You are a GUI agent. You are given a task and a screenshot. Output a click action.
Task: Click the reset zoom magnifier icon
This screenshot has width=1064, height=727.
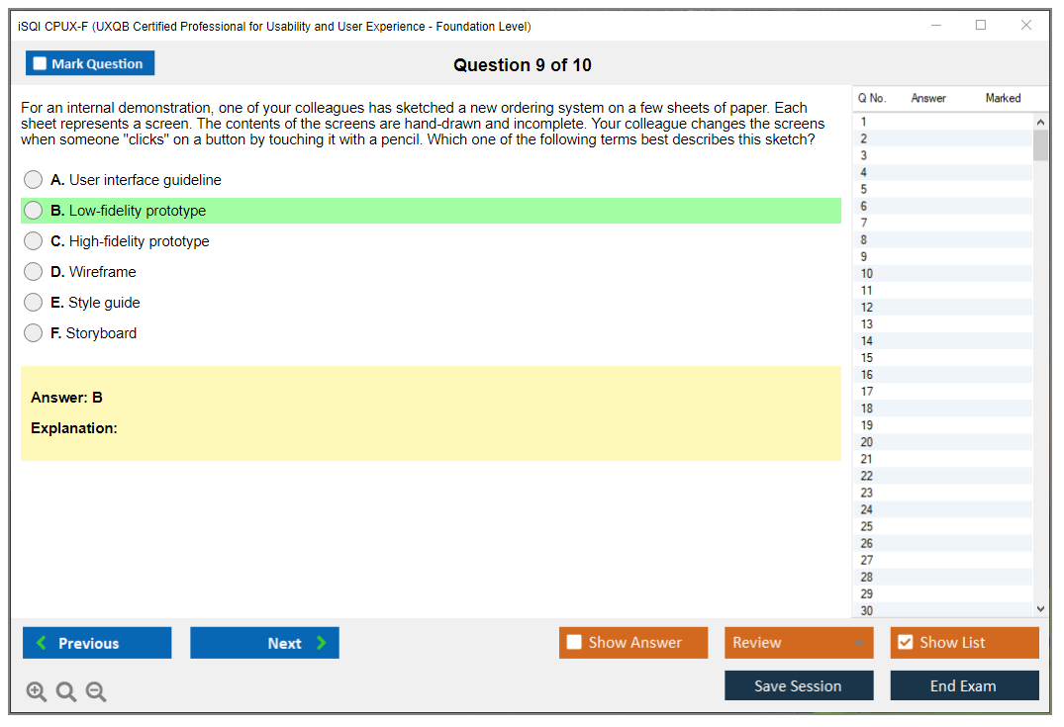66,692
